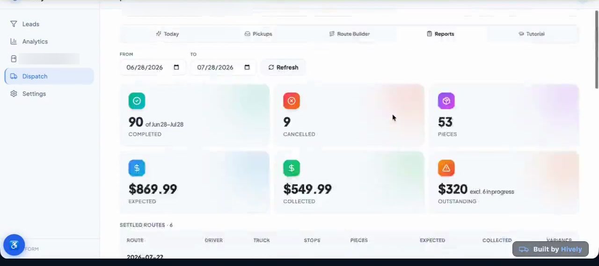Image resolution: width=599 pixels, height=266 pixels.
Task: Click the Built by Hively badge
Action: 550,249
